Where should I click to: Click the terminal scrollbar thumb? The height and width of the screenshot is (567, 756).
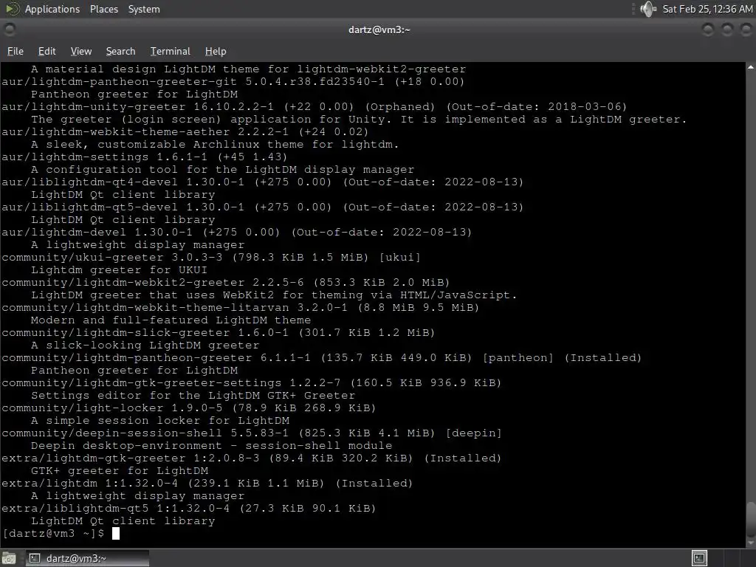coord(751,518)
